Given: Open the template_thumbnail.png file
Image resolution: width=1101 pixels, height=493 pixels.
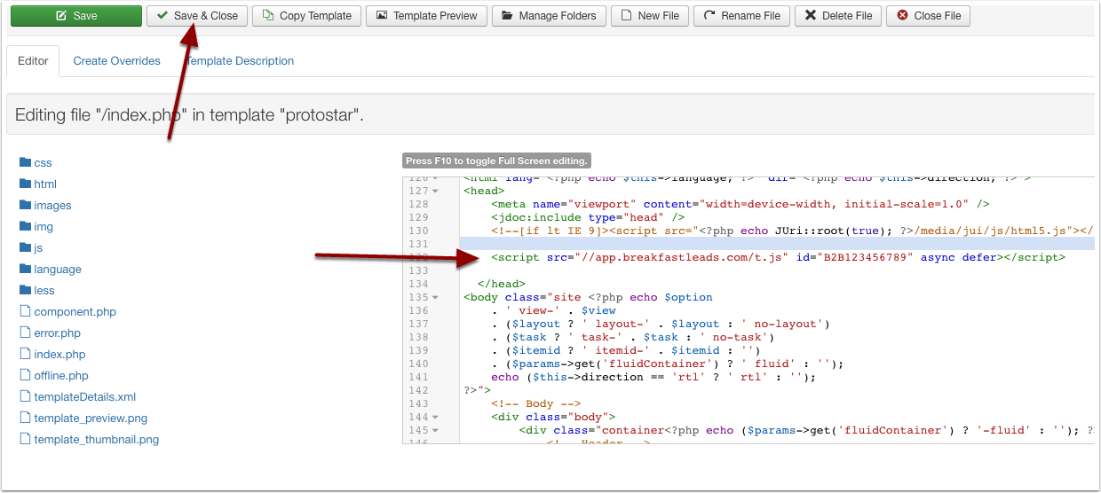Looking at the screenshot, I should tap(96, 440).
